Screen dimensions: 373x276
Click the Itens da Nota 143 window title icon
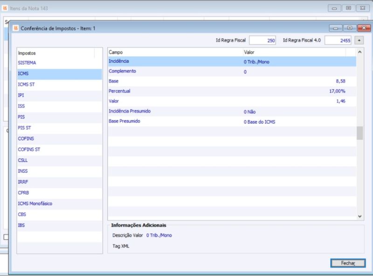click(x=5, y=8)
